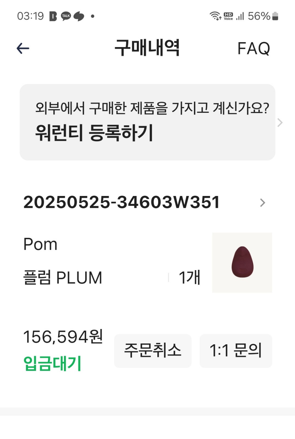Tap the 구매내역 page title
The image size is (295, 439).
pyautogui.click(x=147, y=48)
